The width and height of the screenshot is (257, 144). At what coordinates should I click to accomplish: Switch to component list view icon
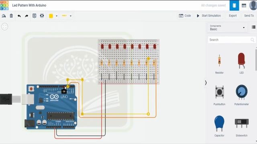[244, 6]
